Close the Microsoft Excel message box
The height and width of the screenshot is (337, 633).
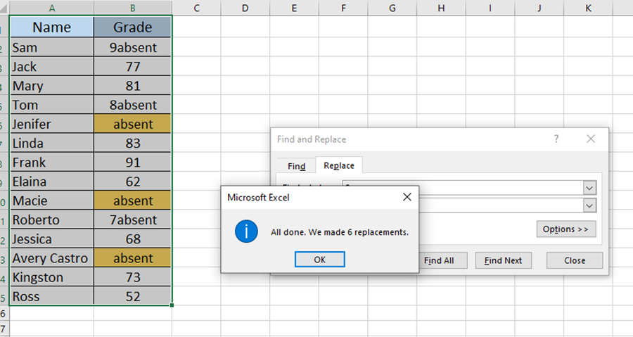[x=407, y=197]
